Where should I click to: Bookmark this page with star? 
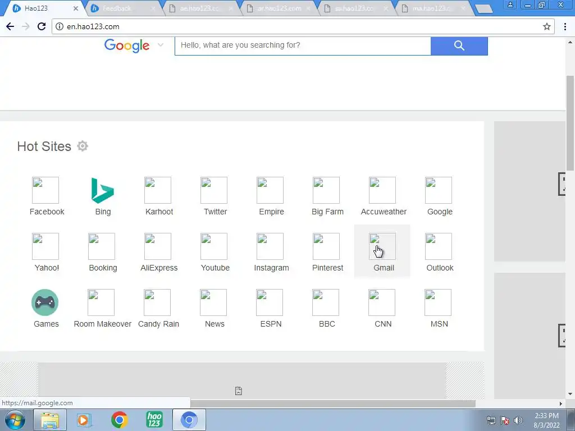click(547, 26)
